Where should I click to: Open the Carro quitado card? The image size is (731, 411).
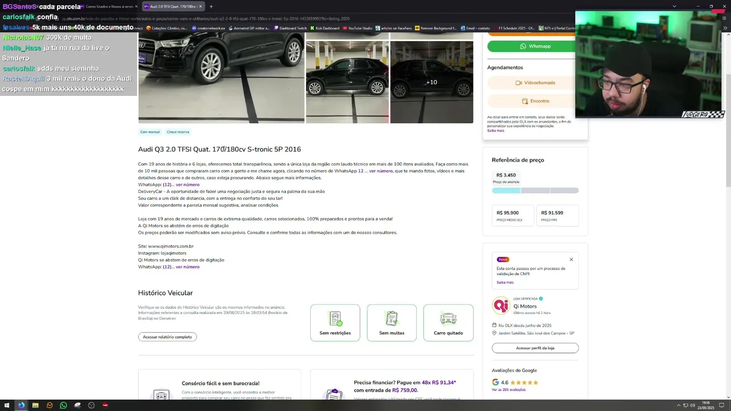pos(448,323)
